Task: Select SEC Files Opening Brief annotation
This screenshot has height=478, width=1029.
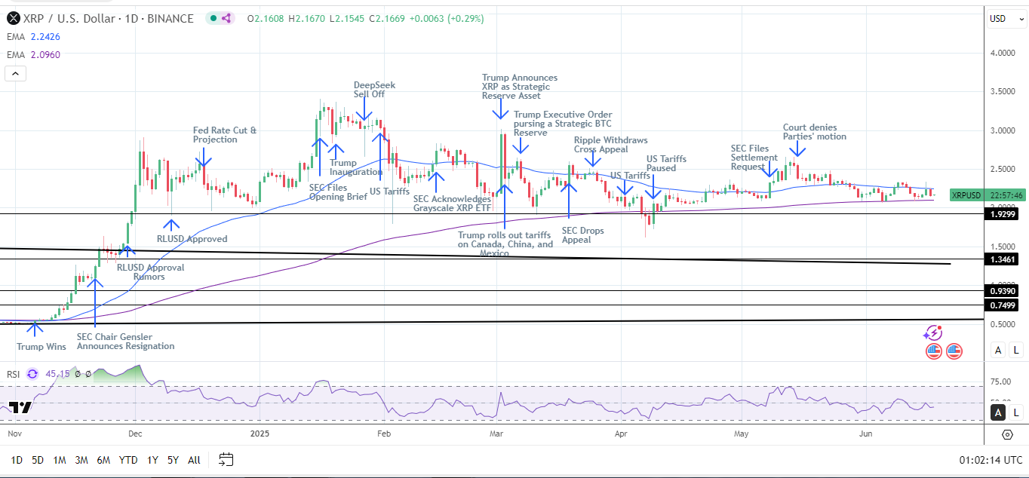Action: click(x=338, y=192)
